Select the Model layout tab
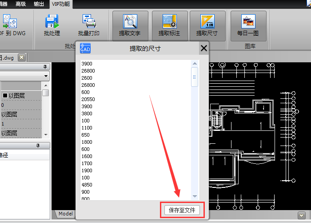Viewport: 311px width, 223px height. [65, 214]
